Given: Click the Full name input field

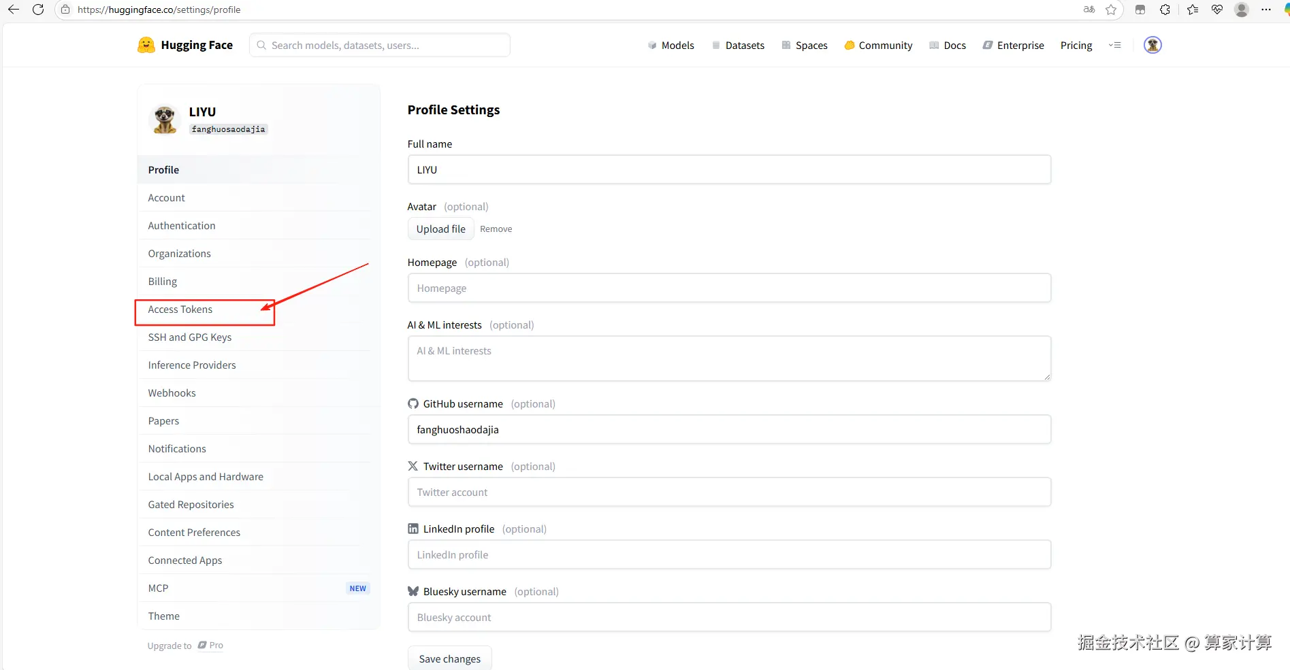Looking at the screenshot, I should click(x=729, y=169).
